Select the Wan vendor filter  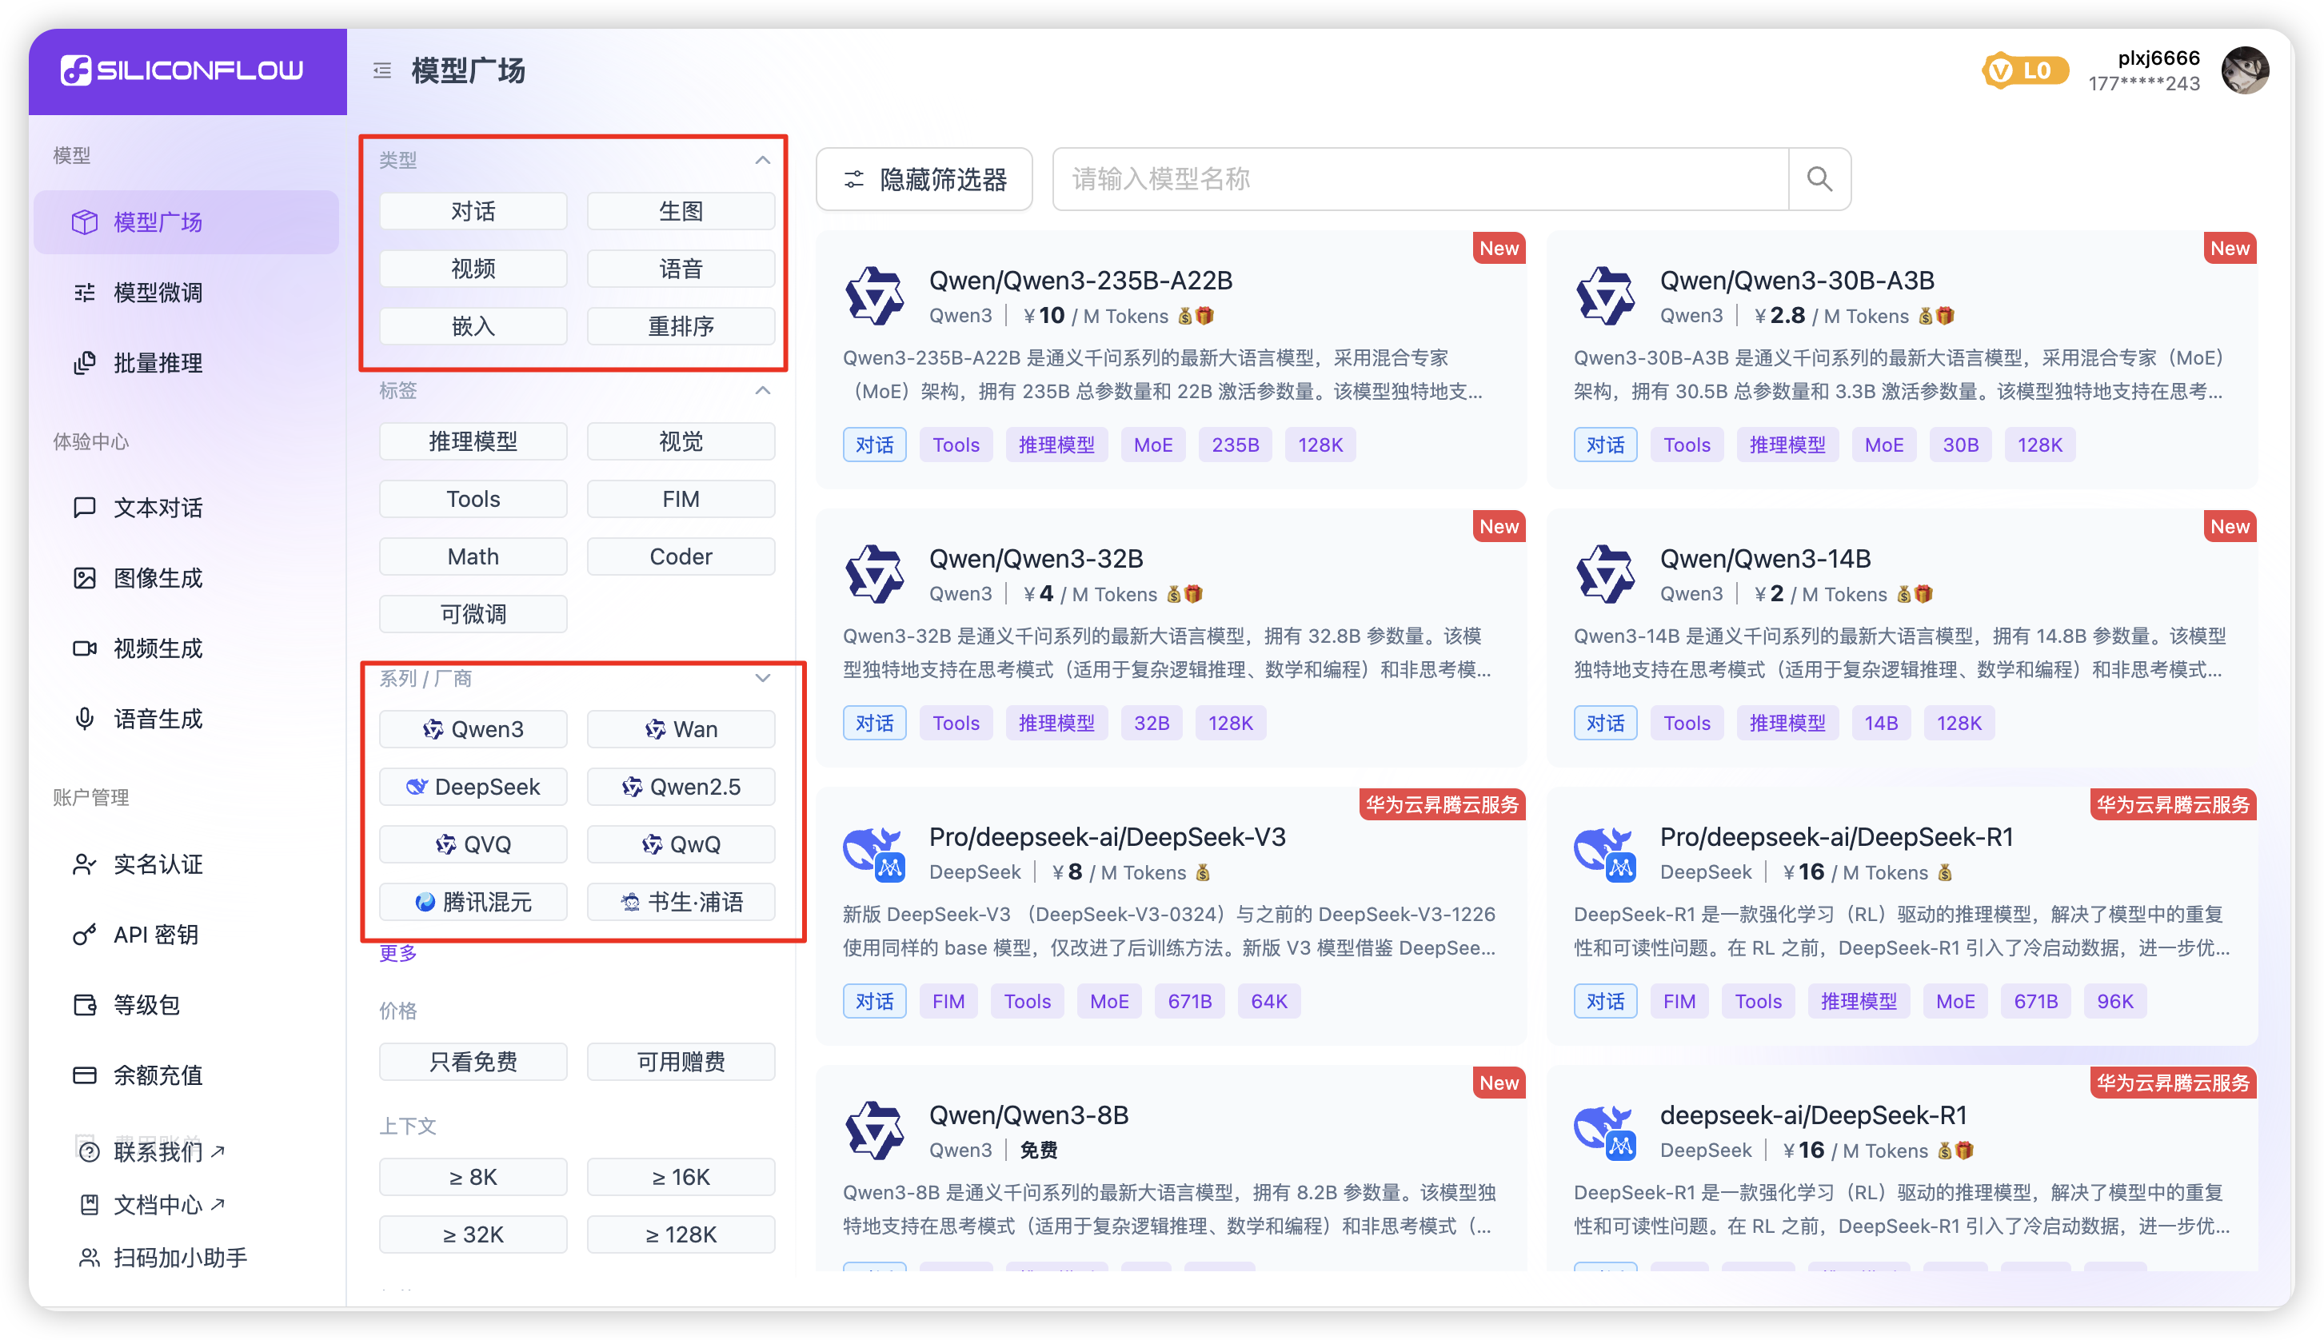pos(681,729)
